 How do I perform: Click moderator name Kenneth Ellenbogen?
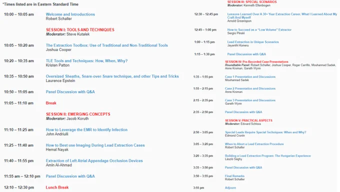click(257, 5)
